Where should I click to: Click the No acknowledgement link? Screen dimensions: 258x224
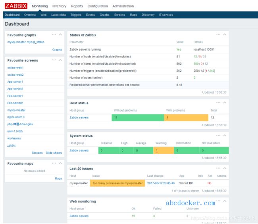(209, 183)
